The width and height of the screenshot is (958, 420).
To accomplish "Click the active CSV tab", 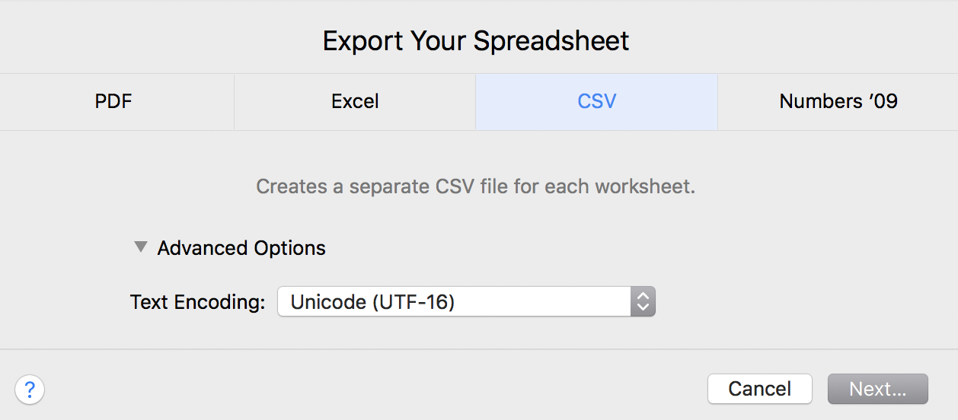I will (x=596, y=102).
